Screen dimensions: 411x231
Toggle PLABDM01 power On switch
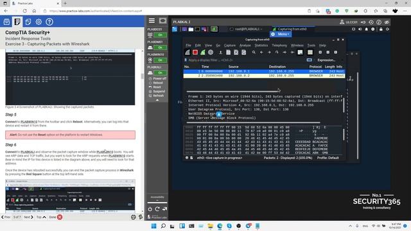(x=160, y=47)
